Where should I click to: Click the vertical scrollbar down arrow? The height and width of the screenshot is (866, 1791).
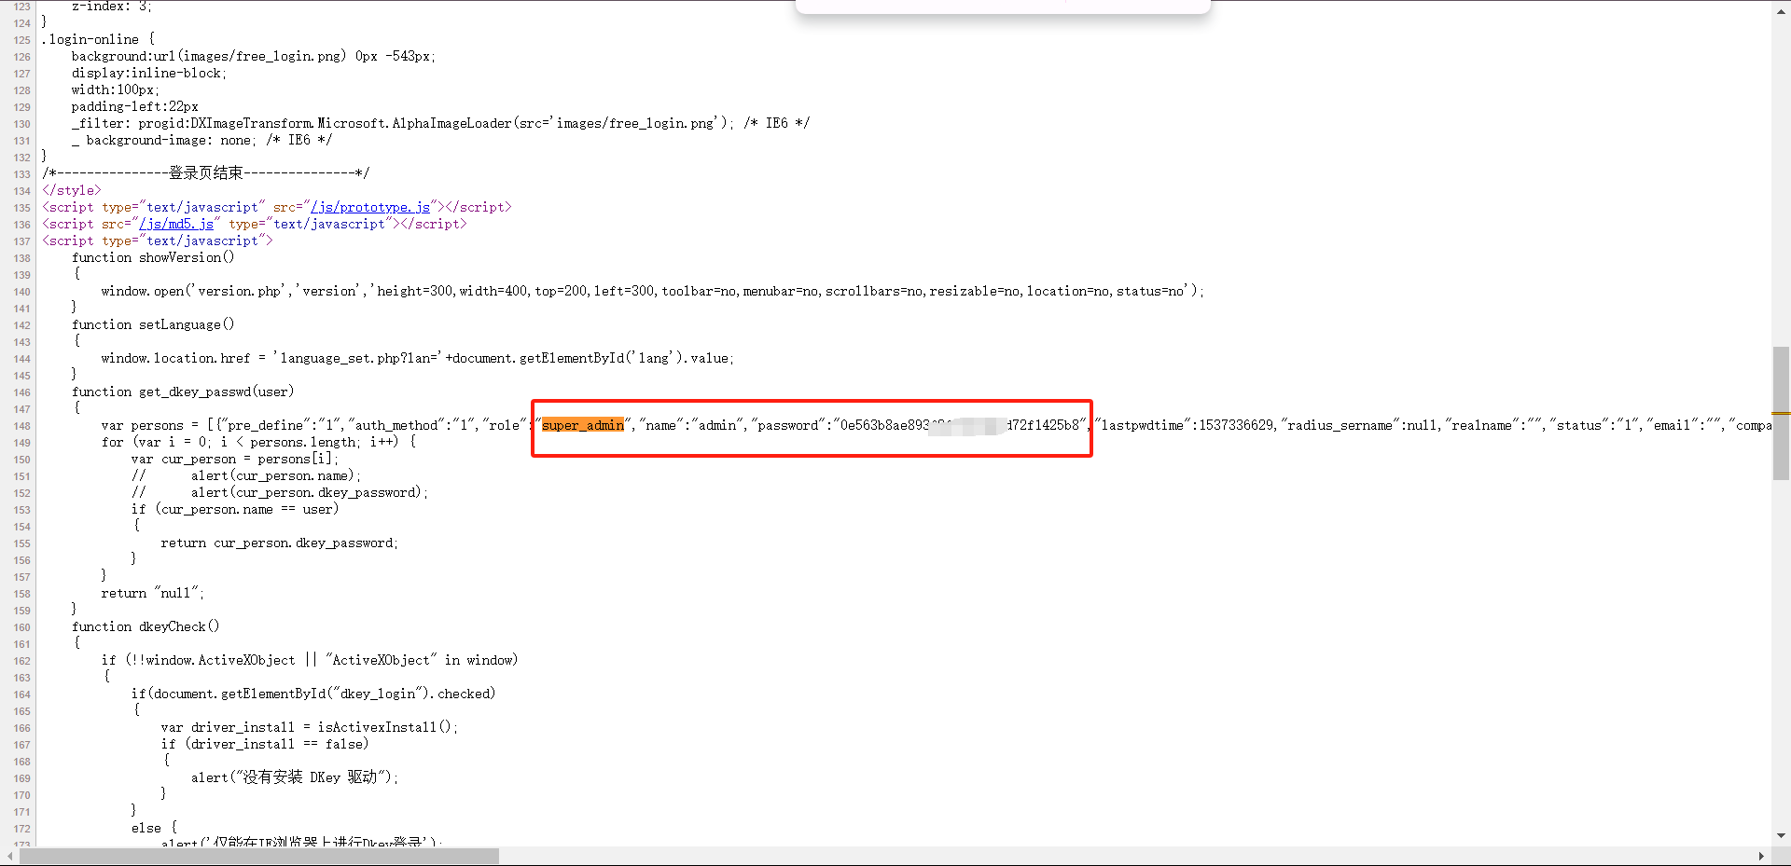point(1781,836)
